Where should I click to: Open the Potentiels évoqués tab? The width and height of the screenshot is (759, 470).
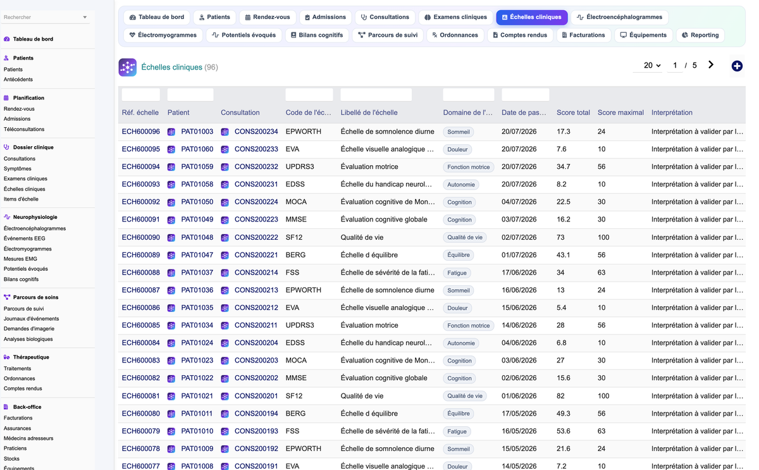coord(244,35)
